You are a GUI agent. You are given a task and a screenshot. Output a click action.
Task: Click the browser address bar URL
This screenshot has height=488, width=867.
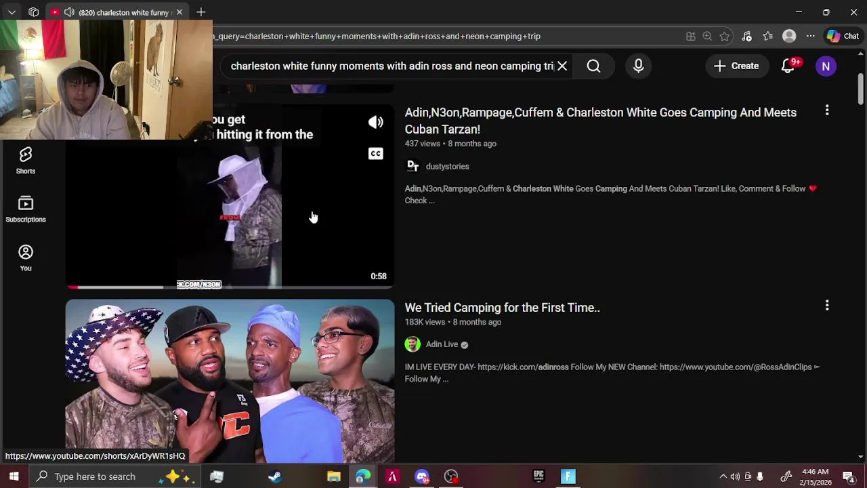(x=376, y=36)
